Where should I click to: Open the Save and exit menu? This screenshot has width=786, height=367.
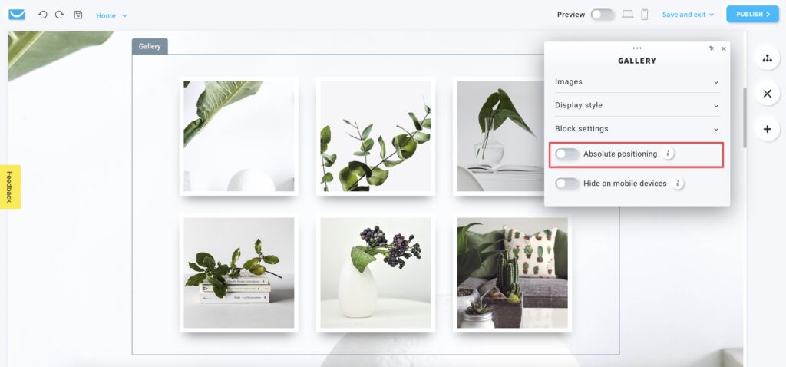(688, 15)
